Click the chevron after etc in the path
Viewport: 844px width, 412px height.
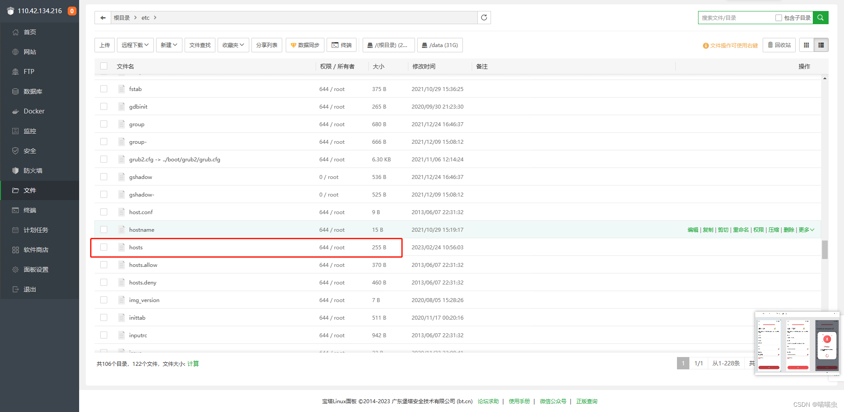[x=155, y=18]
